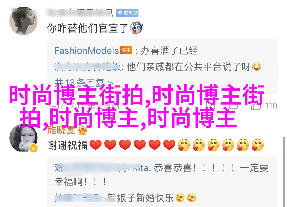Tap the comment 你咋替他们官宣了
The height and width of the screenshot is (207, 287).
pos(87,28)
